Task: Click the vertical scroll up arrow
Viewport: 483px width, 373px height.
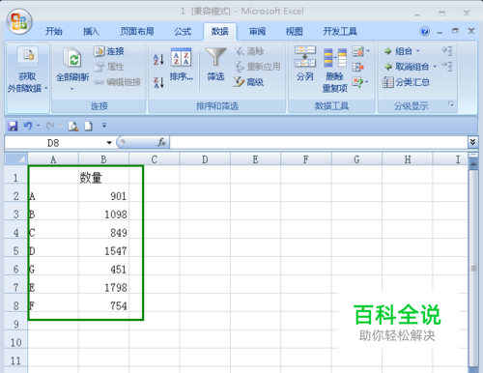Action: point(473,164)
